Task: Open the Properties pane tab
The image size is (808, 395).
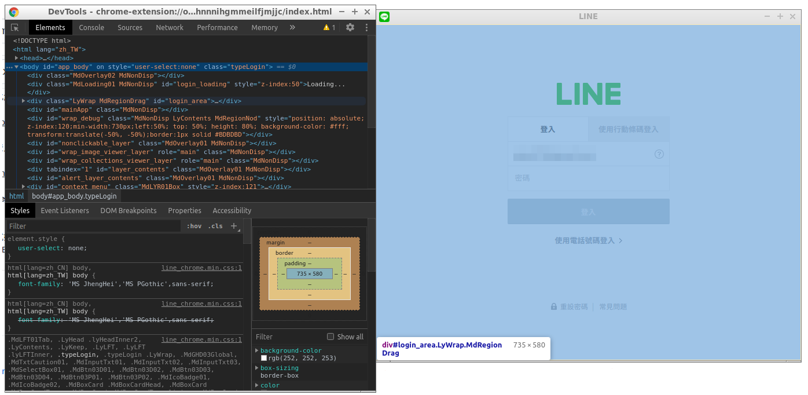Action: [185, 210]
